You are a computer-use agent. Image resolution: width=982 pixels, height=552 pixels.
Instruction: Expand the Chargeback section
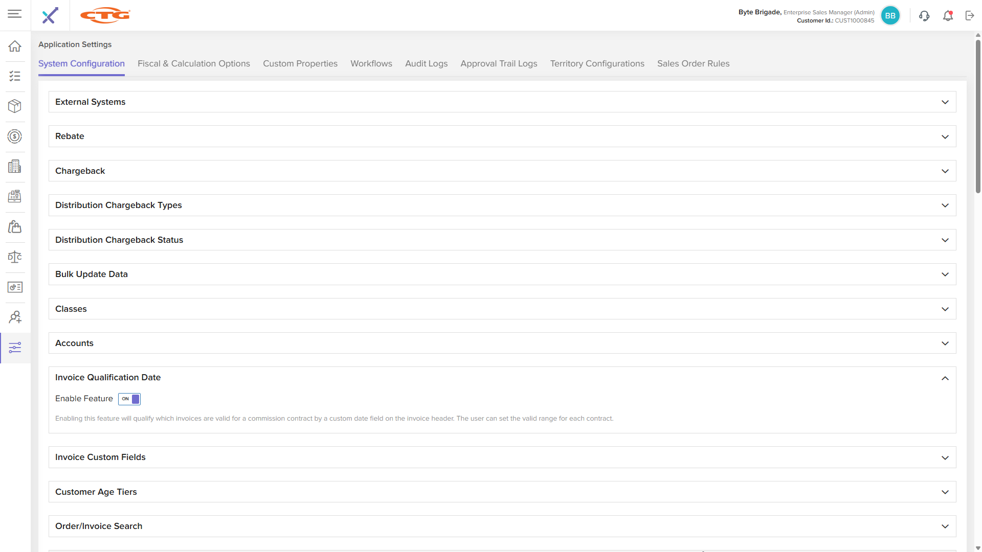pyautogui.click(x=945, y=171)
